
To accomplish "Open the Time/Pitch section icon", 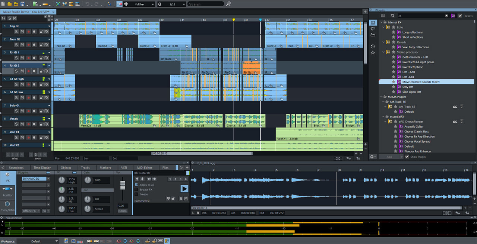I will tap(7, 204).
